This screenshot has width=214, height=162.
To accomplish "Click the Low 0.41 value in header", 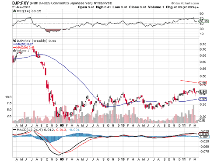I will (120, 7).
